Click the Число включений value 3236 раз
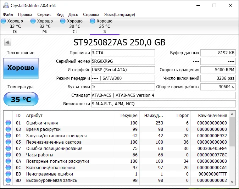 [x=218, y=78]
